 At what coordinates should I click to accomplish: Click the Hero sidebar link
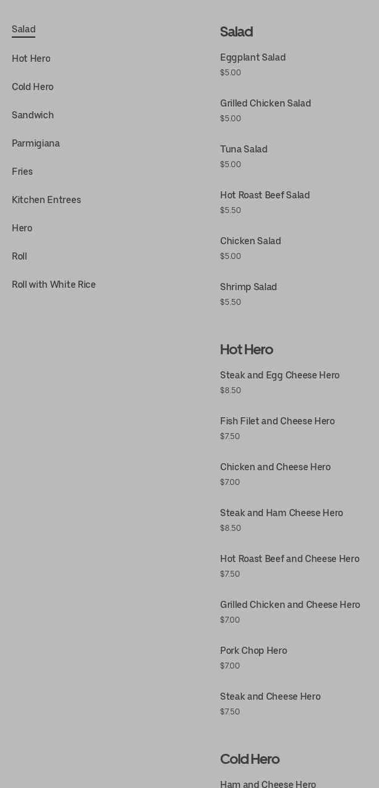(x=22, y=228)
